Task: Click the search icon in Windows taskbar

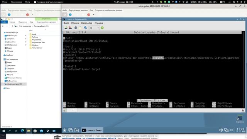Action: coord(10,131)
